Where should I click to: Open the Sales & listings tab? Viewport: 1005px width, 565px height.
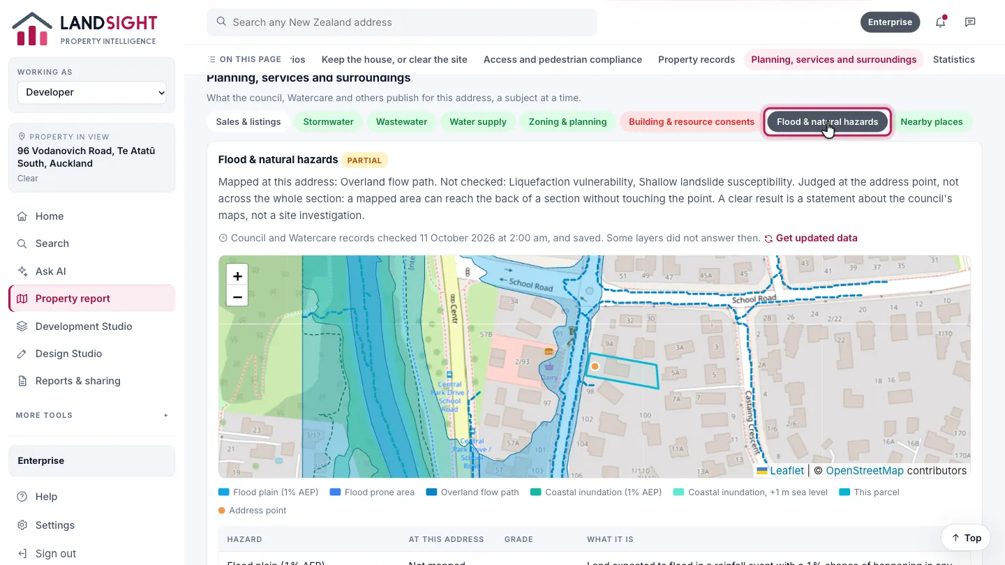[x=248, y=121]
